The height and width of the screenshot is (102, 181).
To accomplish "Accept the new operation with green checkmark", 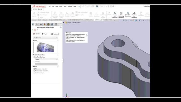I will [32, 30].
